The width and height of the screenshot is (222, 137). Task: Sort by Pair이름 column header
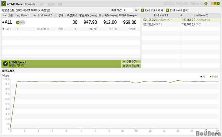point(7,15)
